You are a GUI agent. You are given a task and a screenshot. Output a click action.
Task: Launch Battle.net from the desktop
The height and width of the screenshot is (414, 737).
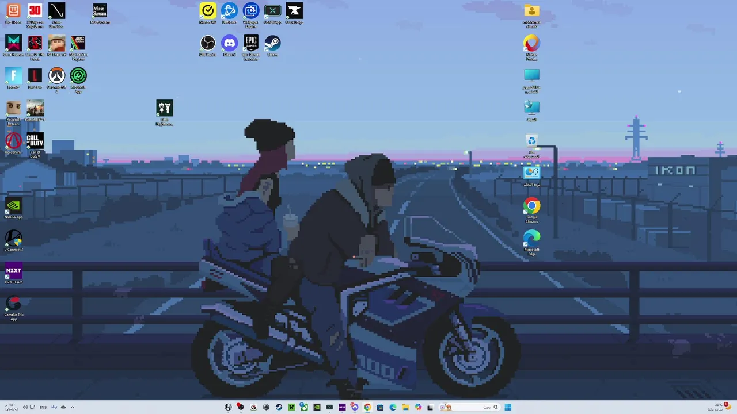[x=229, y=14]
